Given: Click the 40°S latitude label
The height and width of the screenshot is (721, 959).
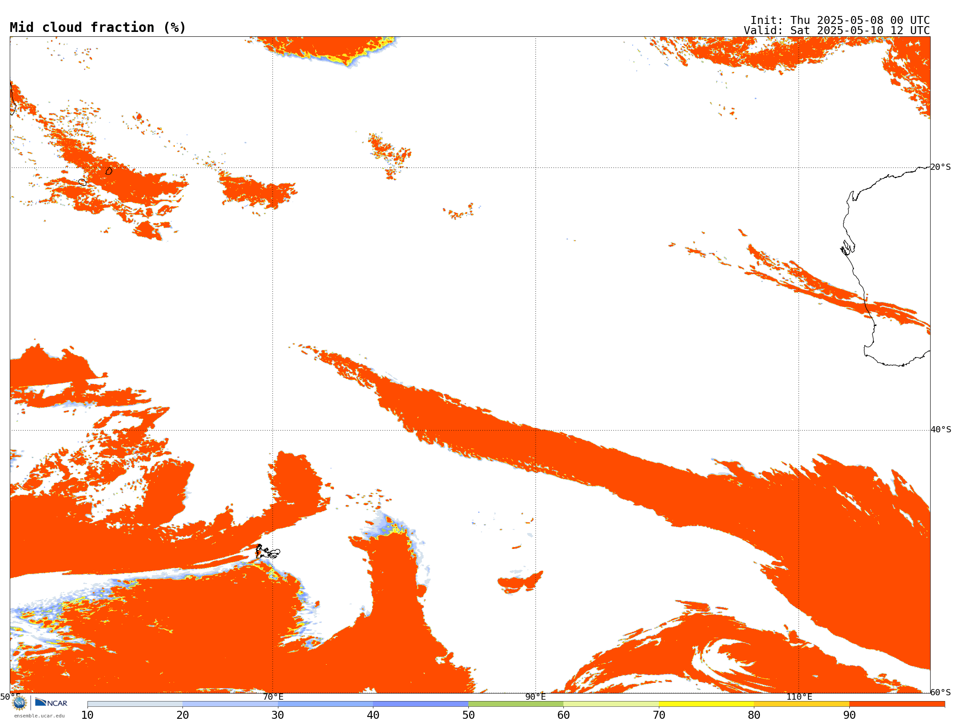Looking at the screenshot, I should pos(941,430).
